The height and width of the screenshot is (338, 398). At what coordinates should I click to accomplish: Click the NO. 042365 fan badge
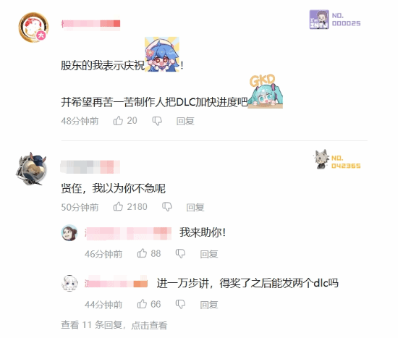tap(338, 160)
